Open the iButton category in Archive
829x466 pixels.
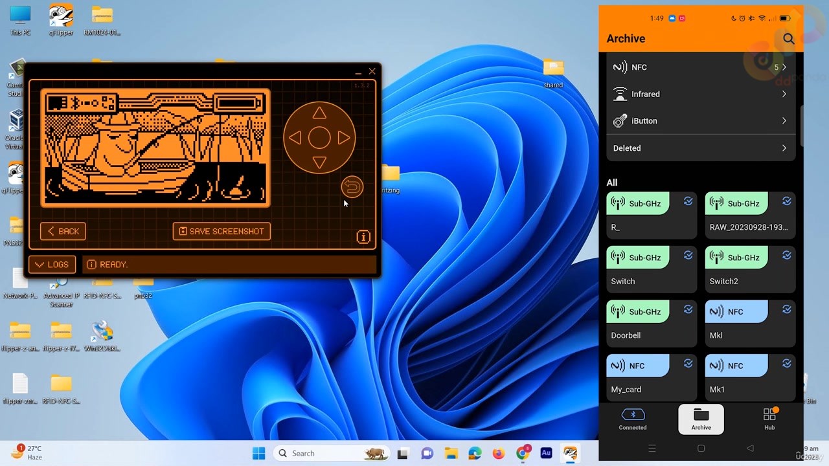(x=701, y=121)
